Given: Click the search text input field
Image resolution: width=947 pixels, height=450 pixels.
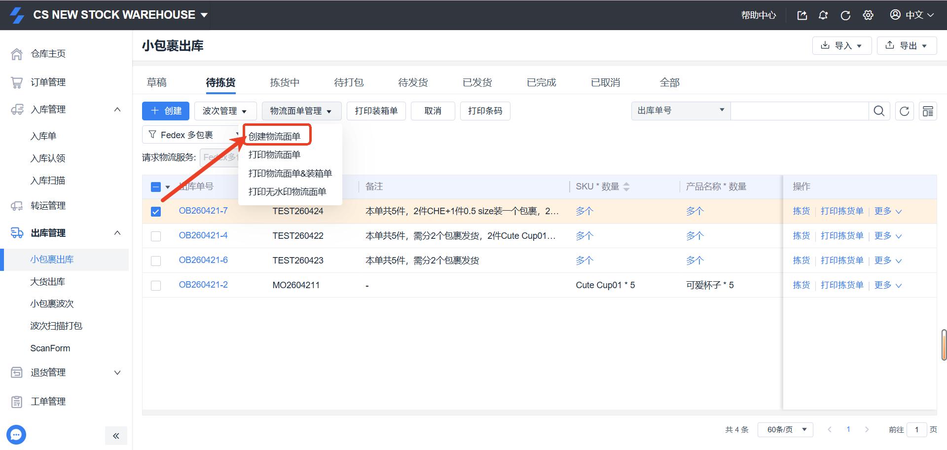Looking at the screenshot, I should 799,111.
